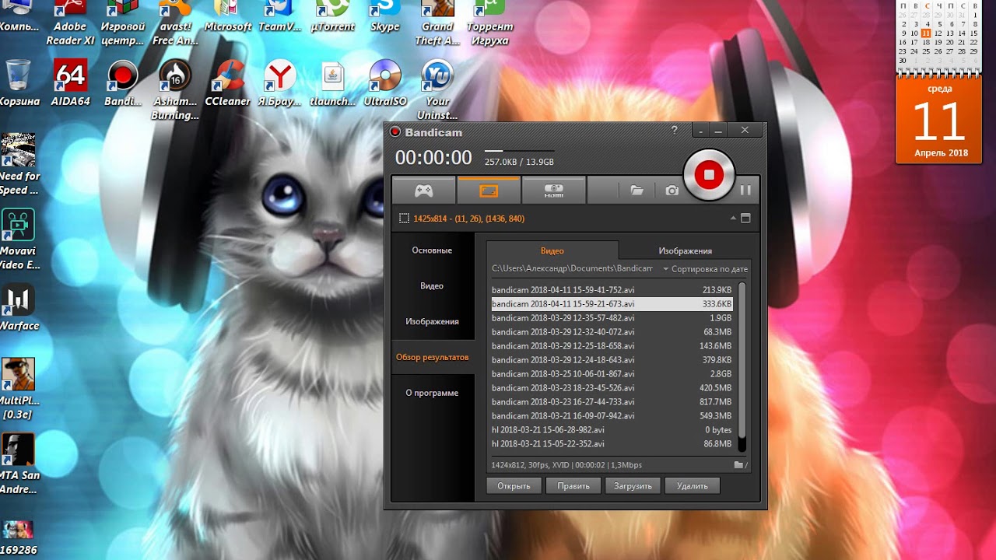Screen dimensions: 996x560
Task: Click the Warface desktop icon
Action: [x=19, y=307]
